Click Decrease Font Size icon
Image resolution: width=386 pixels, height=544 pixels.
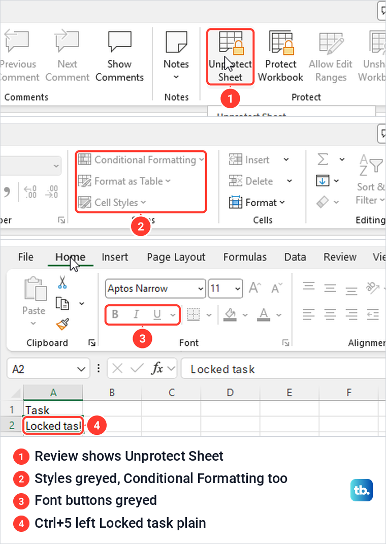[276, 289]
